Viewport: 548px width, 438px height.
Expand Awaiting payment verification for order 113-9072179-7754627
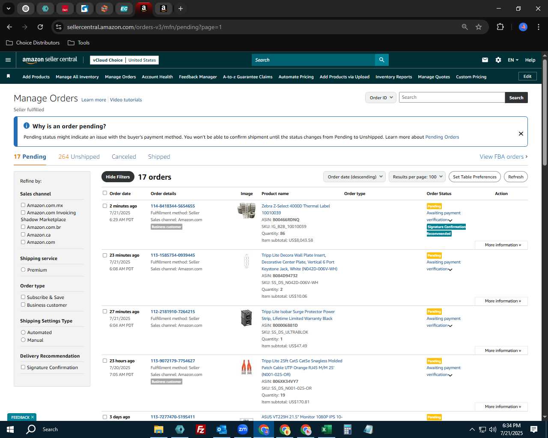pos(450,375)
